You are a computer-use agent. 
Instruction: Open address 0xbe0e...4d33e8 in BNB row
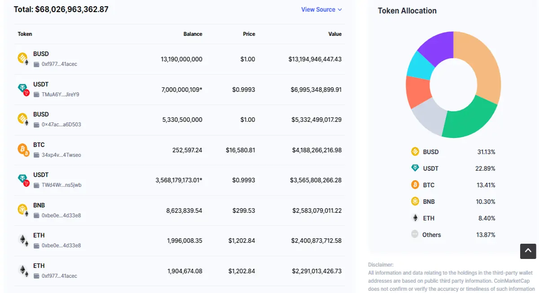[x=61, y=215]
